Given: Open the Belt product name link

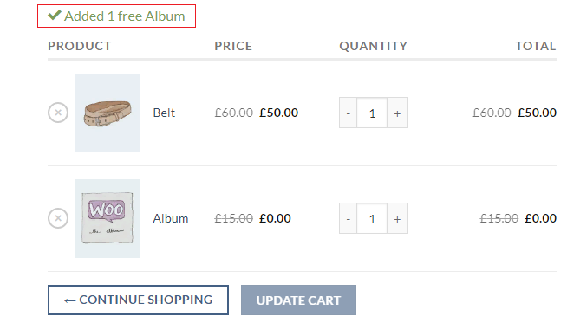Looking at the screenshot, I should [x=164, y=113].
